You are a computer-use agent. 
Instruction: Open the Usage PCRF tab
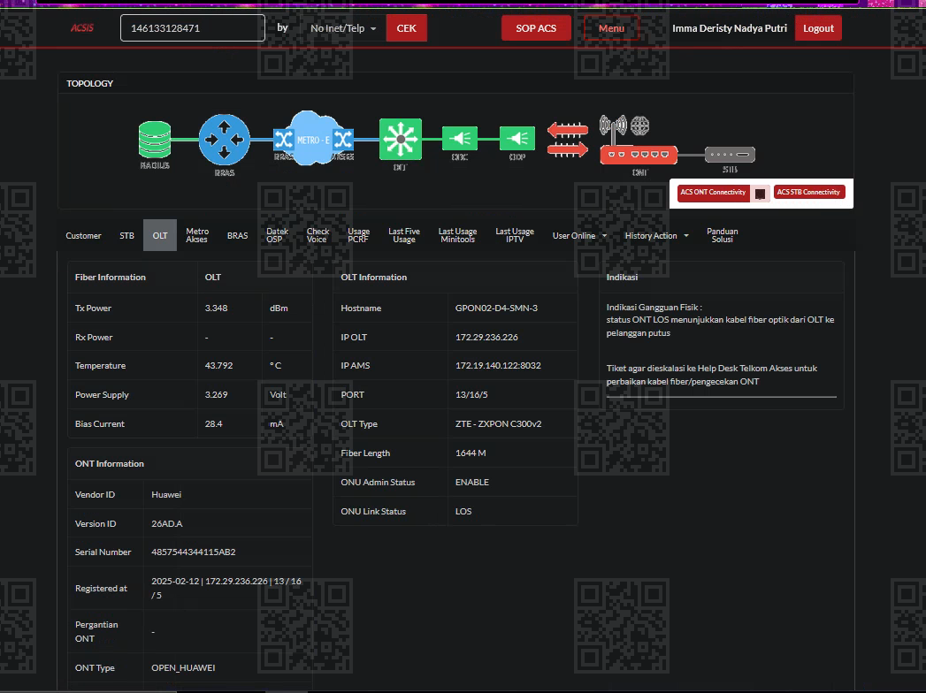(358, 235)
